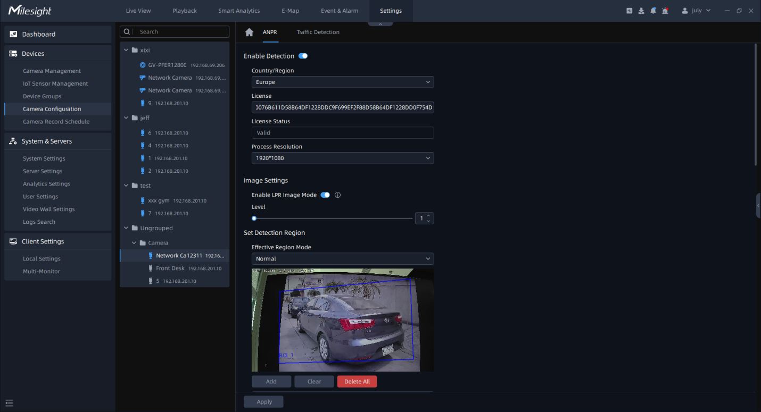Toggle the Enable Detection switch
761x412 pixels.
(x=303, y=56)
